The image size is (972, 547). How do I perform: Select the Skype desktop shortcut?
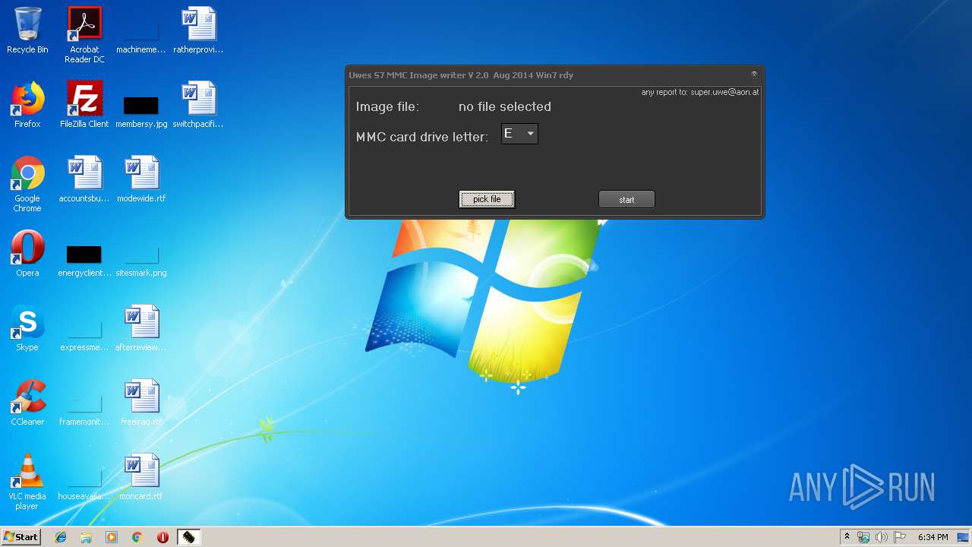point(27,328)
